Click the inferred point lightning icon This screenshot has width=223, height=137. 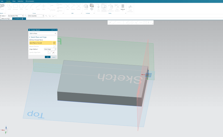coord(53,52)
